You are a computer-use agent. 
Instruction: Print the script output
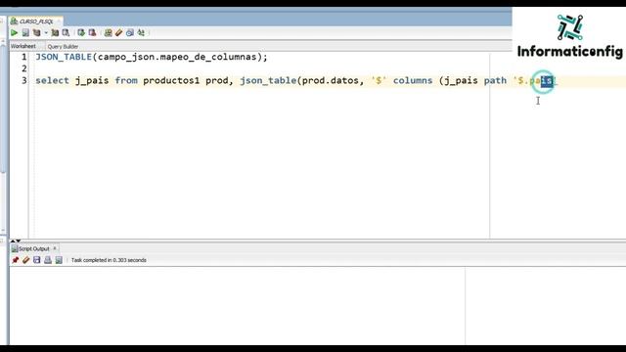coord(48,260)
